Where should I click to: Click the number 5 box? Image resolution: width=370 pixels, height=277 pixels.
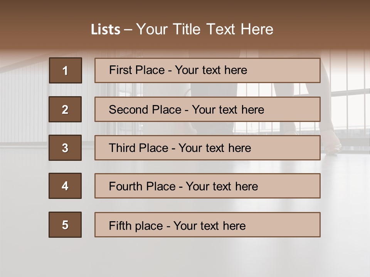(65, 225)
